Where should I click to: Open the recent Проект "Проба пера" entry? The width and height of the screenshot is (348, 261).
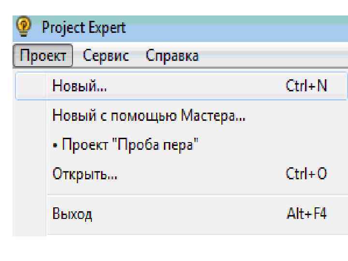(129, 145)
